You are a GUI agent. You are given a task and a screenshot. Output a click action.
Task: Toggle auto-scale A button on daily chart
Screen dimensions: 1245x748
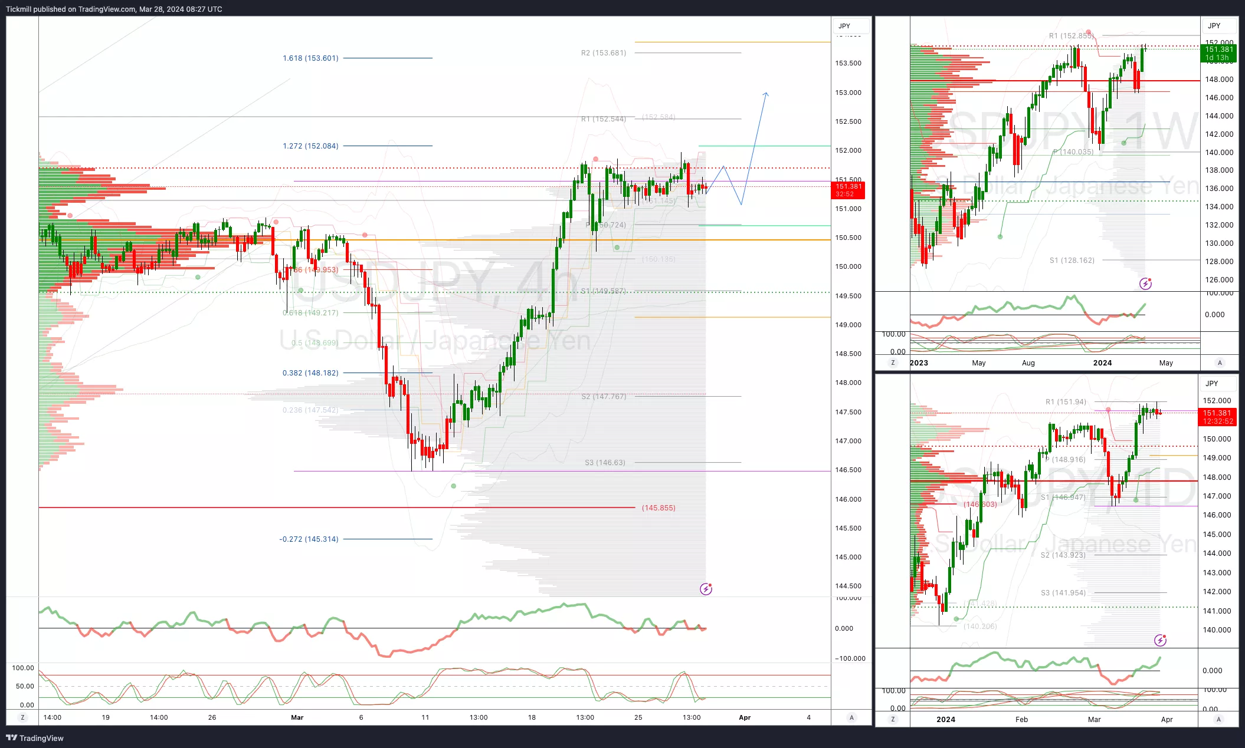tap(1218, 719)
